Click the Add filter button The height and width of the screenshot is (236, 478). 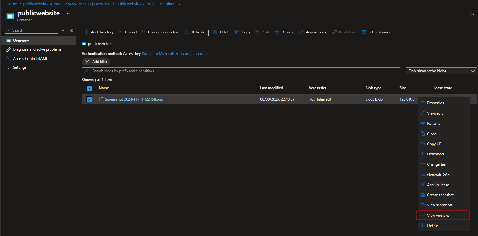(96, 61)
